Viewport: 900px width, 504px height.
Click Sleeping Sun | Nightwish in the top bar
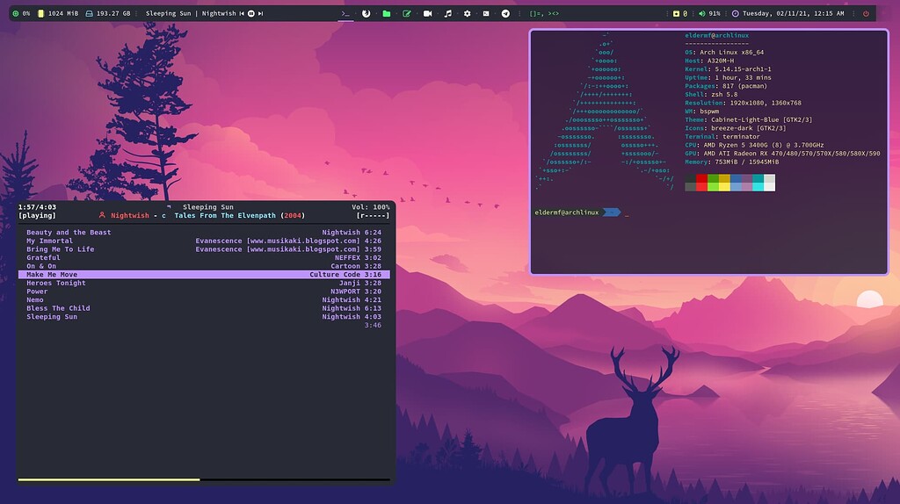191,13
